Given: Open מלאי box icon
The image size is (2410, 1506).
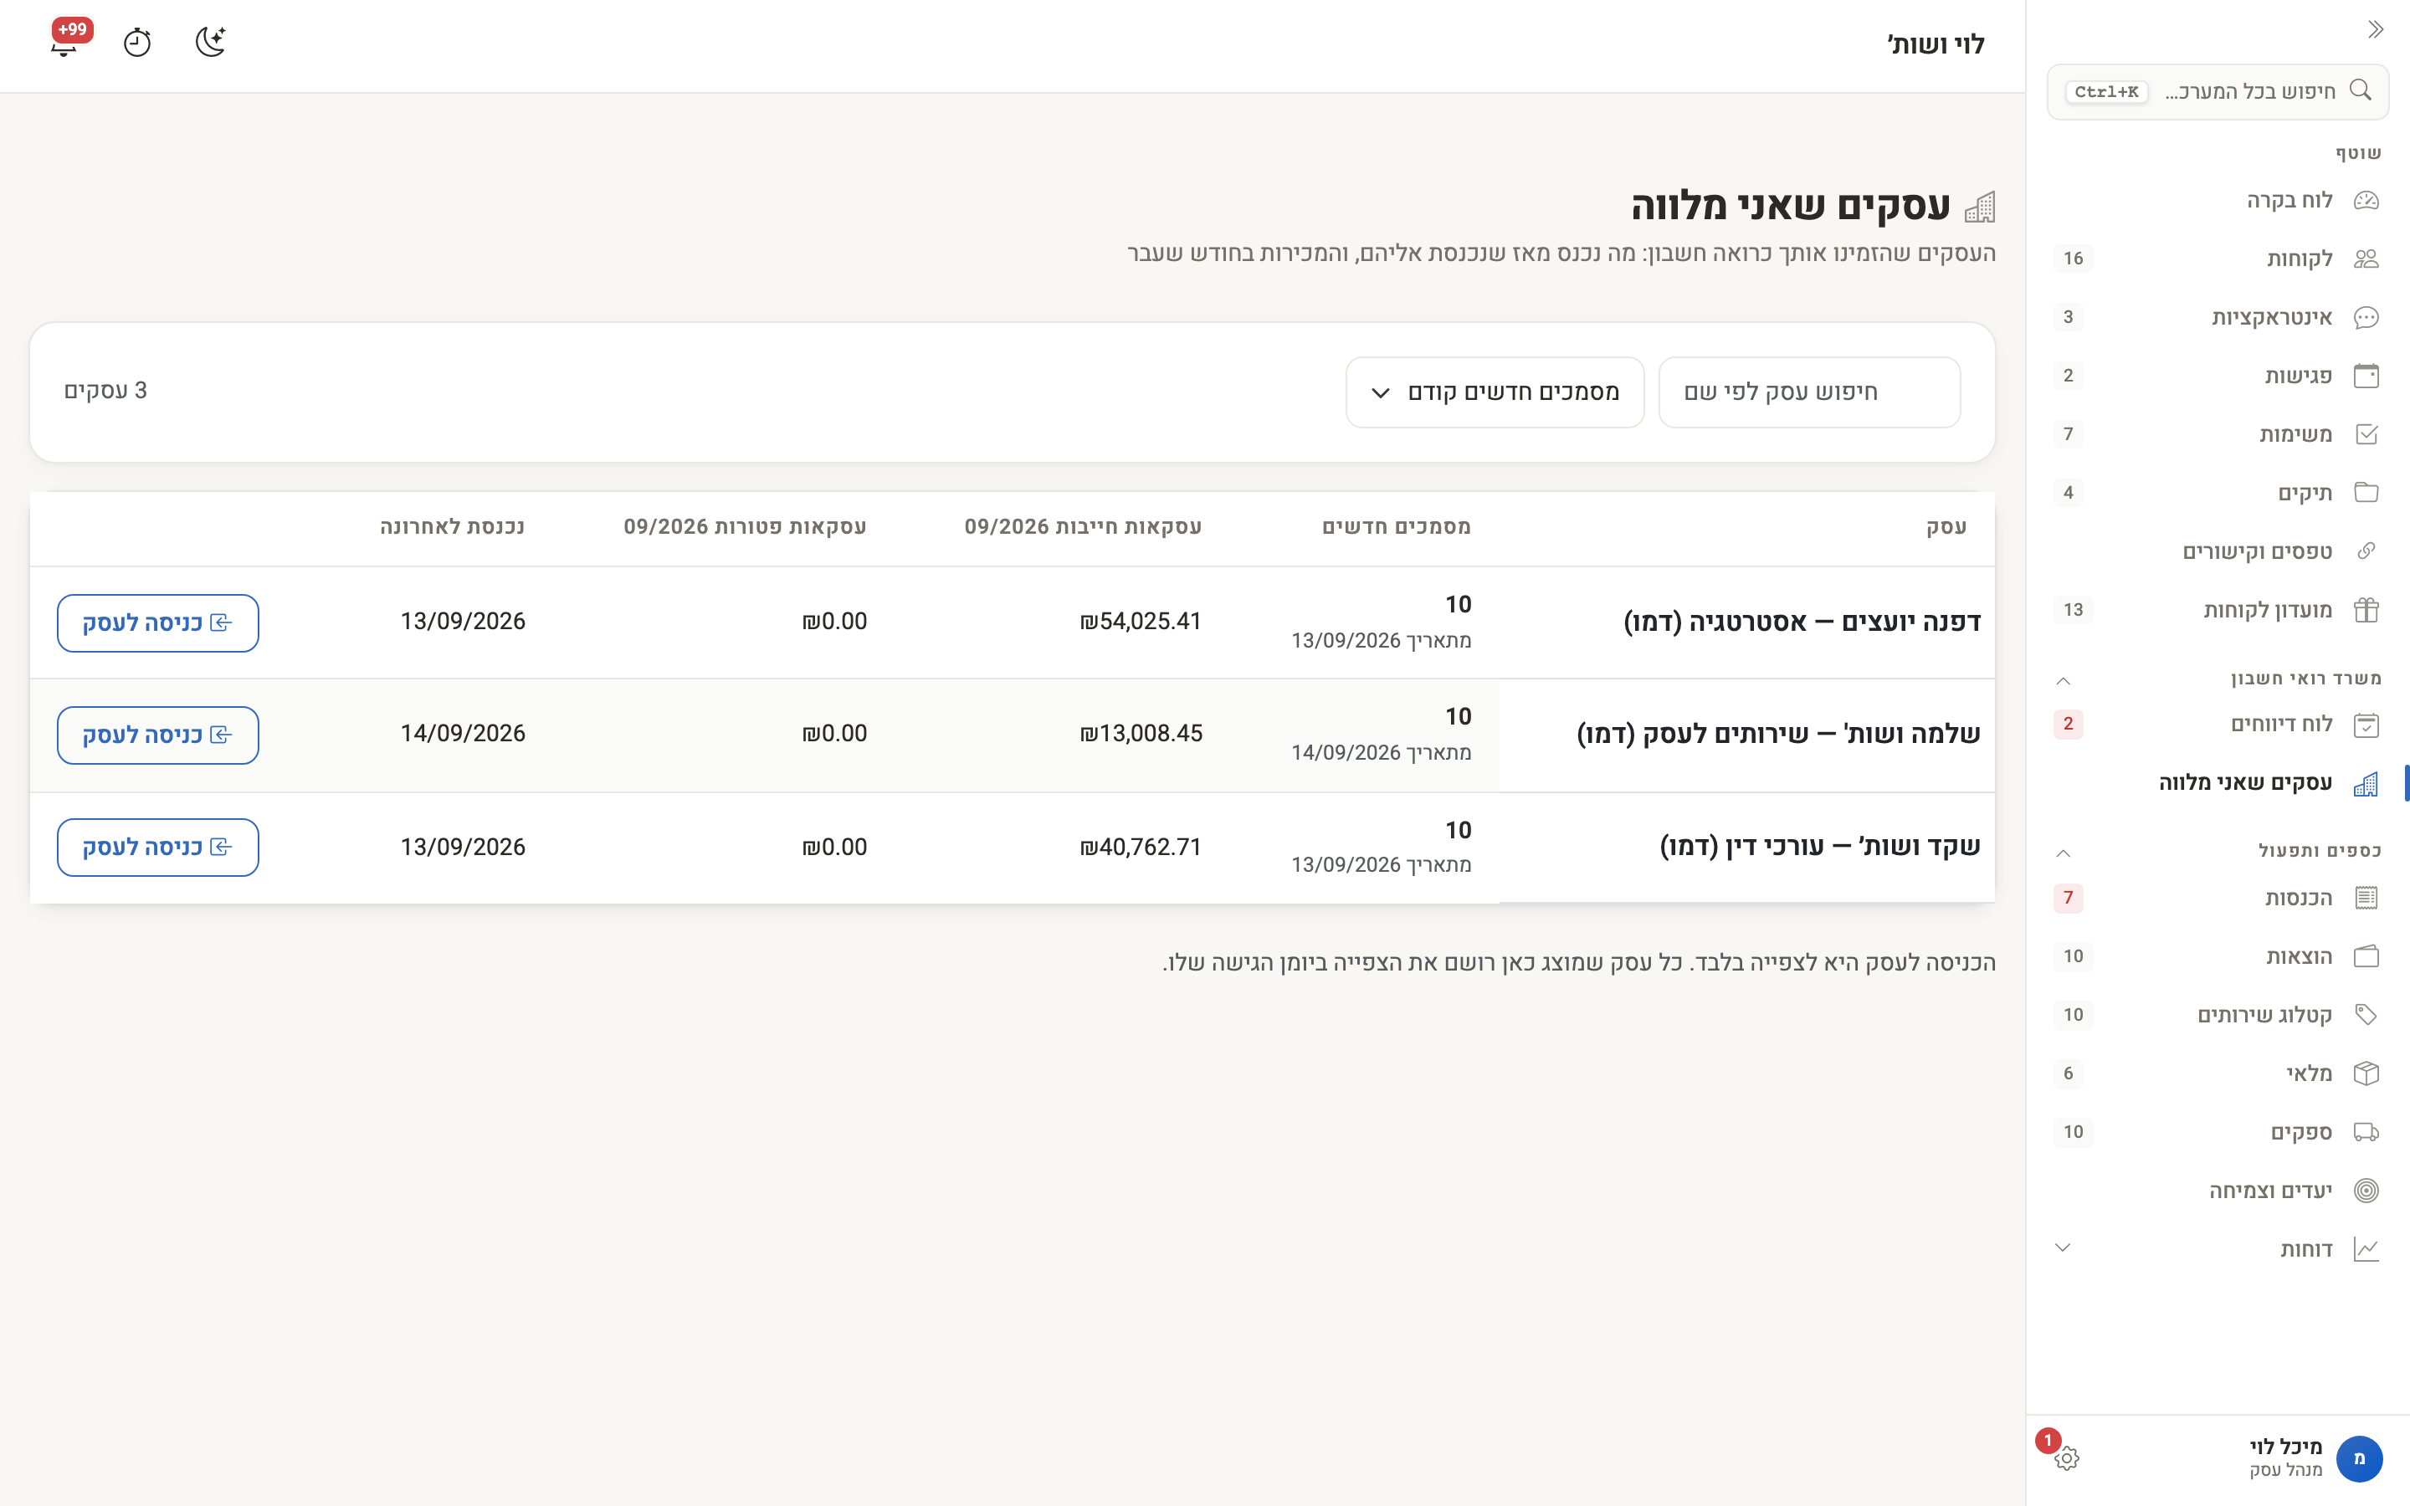Looking at the screenshot, I should pos(2366,1073).
